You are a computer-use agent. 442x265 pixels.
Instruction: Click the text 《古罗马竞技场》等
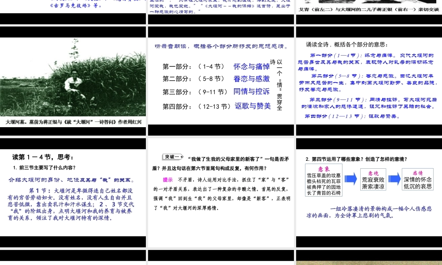click(76, 5)
